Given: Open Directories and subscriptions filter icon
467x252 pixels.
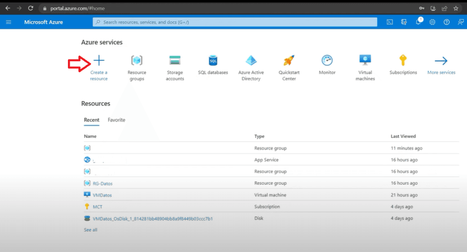Looking at the screenshot, I should pyautogui.click(x=404, y=22).
